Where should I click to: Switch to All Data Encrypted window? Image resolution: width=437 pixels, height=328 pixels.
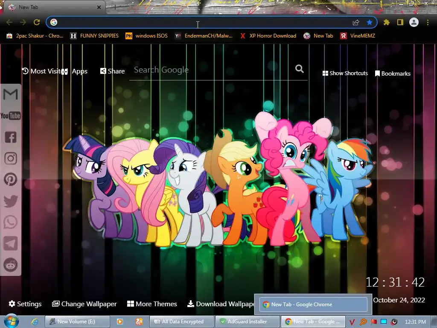coord(182,322)
